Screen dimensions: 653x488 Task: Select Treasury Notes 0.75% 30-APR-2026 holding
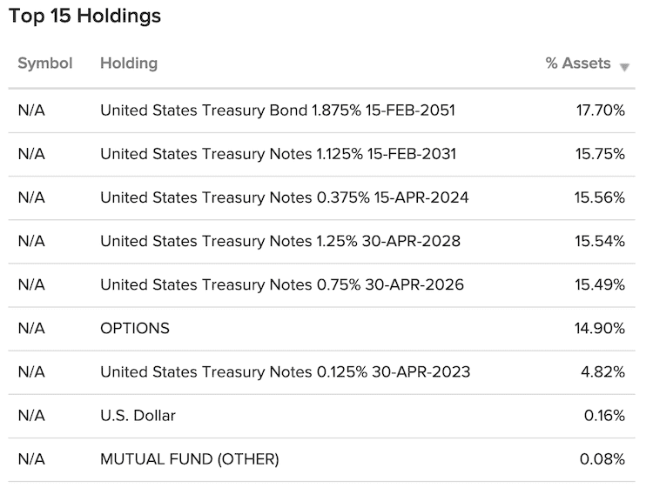pos(282,284)
